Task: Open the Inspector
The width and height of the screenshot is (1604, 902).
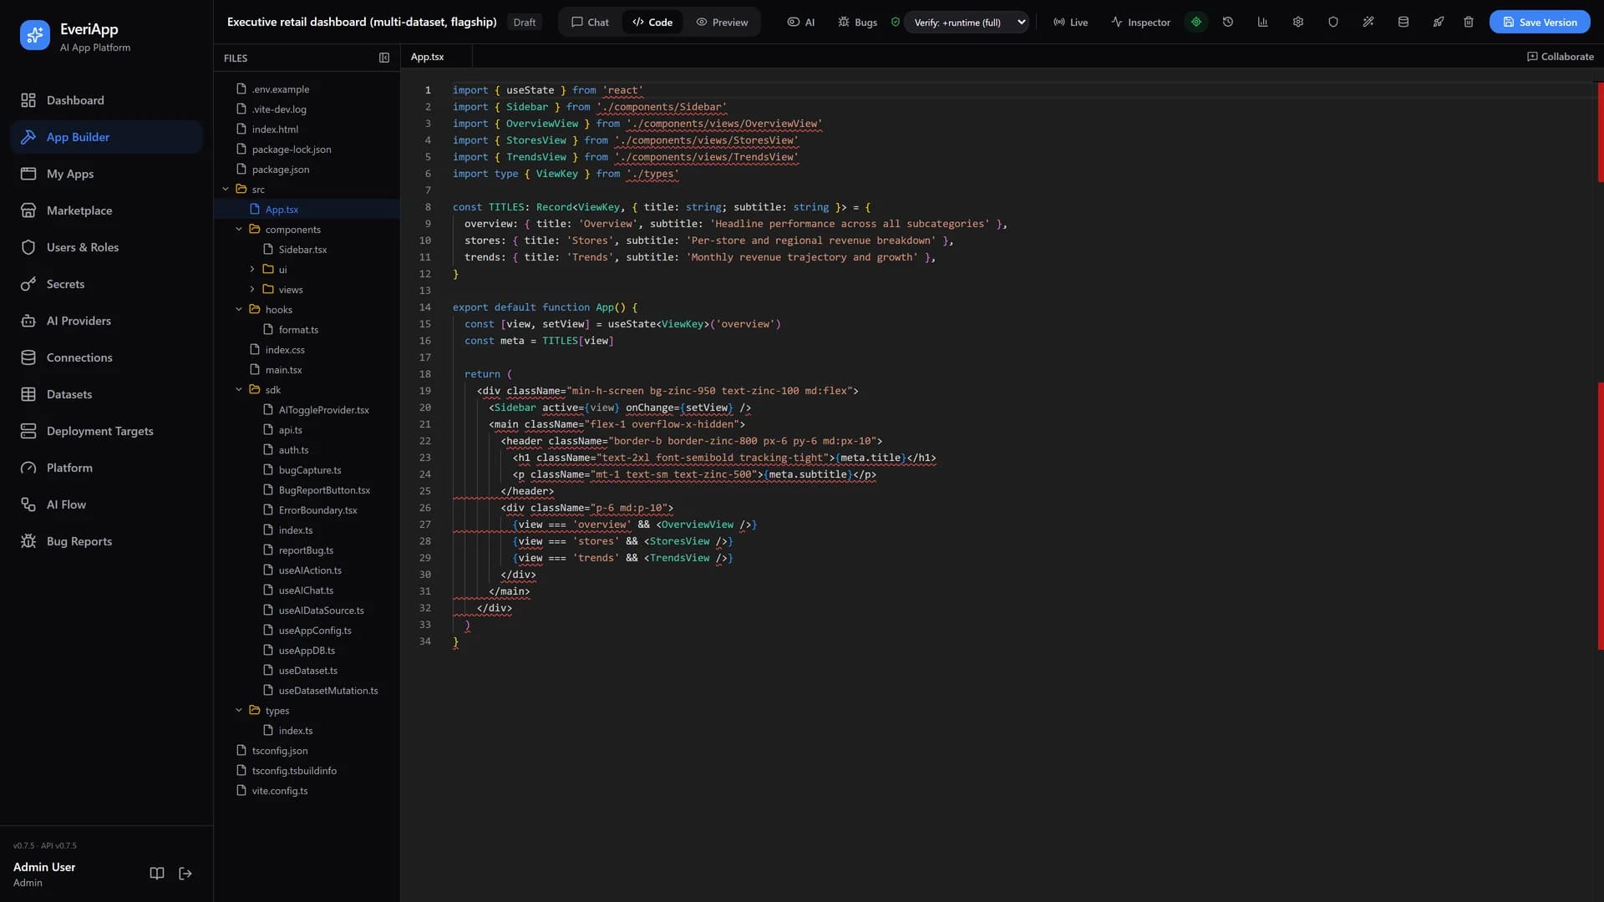Action: [1140, 23]
